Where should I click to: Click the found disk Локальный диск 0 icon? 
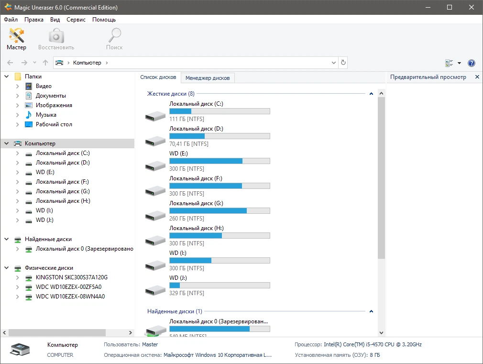pos(155,331)
